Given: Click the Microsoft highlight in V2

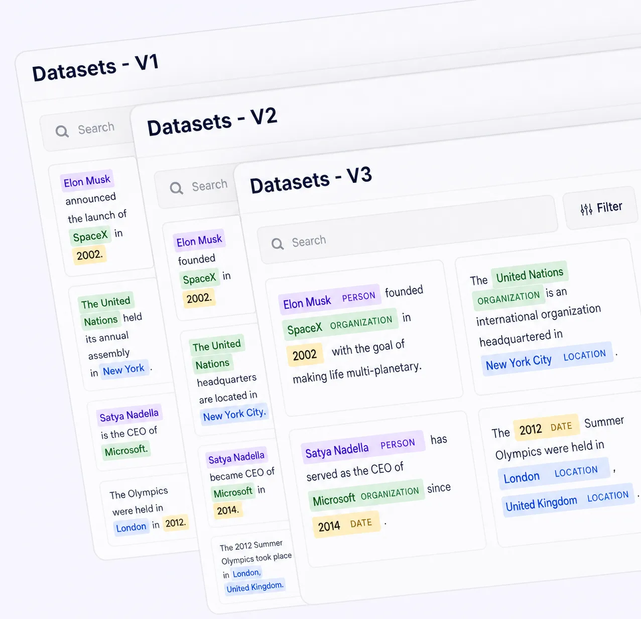Looking at the screenshot, I should click(x=233, y=492).
